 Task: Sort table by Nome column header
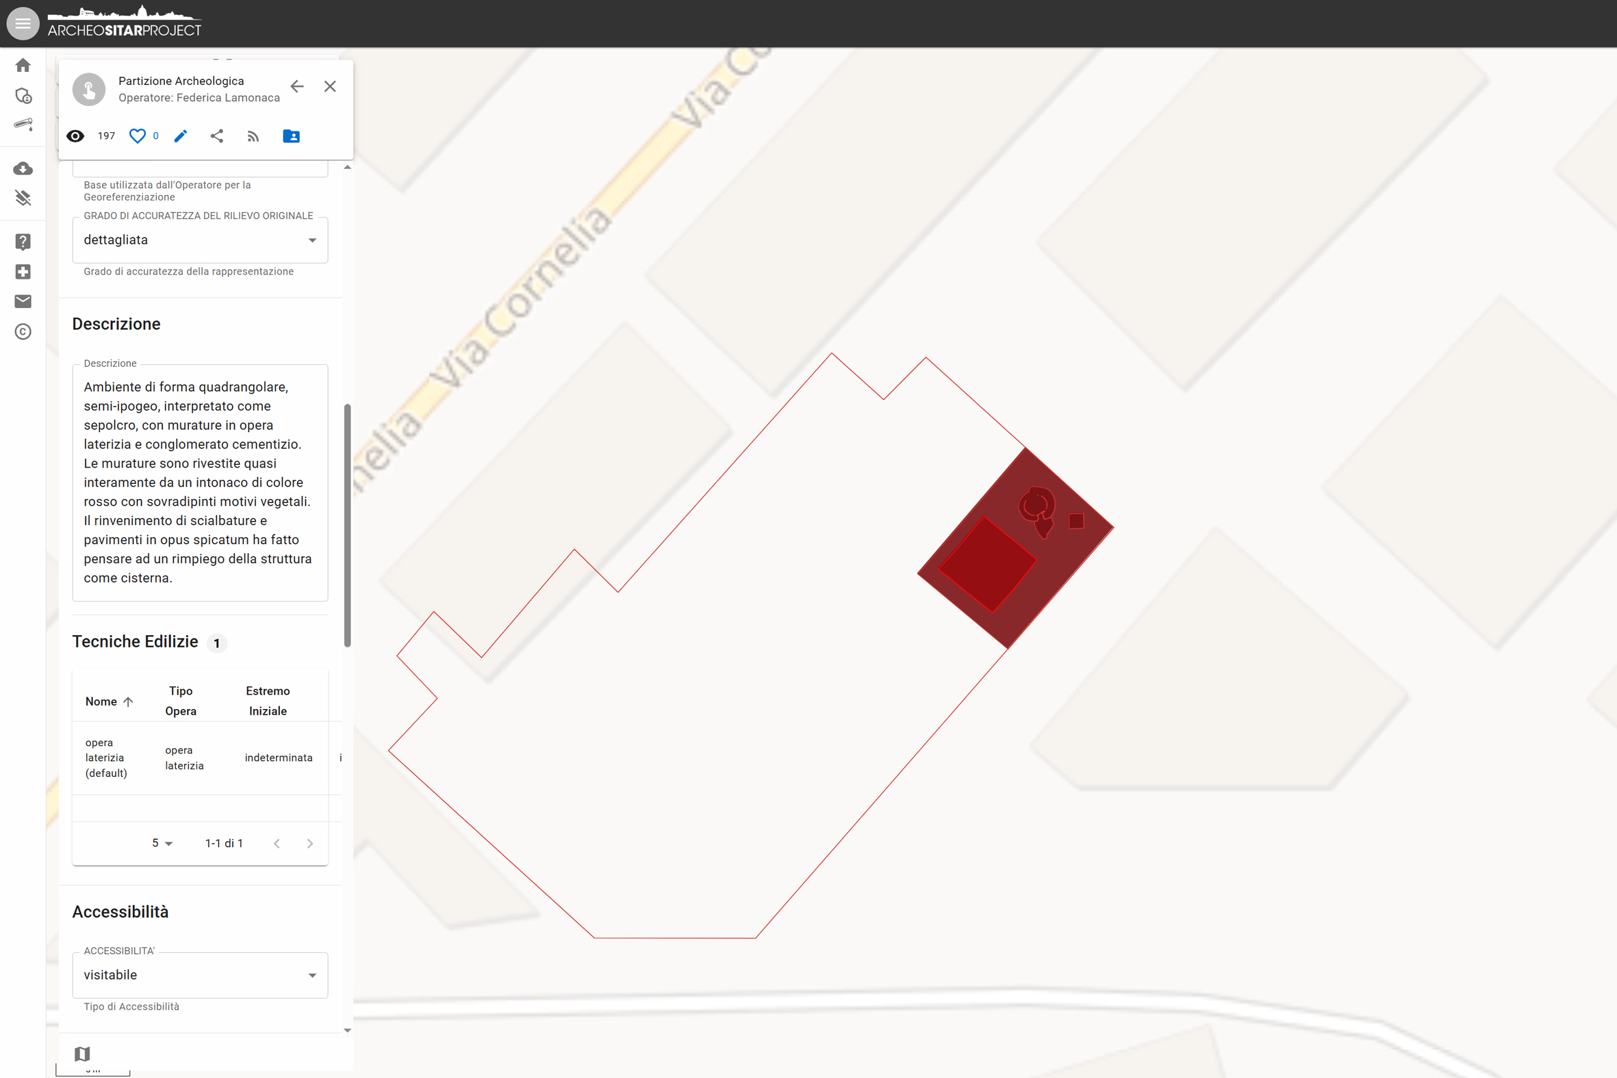(102, 702)
